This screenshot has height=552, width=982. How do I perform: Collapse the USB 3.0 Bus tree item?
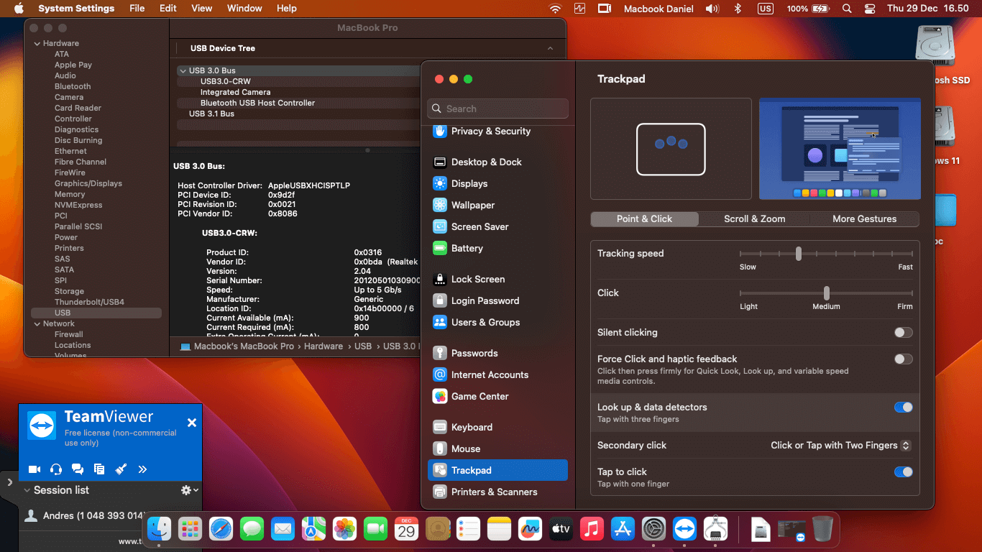[183, 70]
